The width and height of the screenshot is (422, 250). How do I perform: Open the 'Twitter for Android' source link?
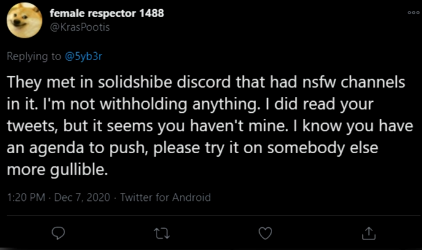tap(165, 198)
